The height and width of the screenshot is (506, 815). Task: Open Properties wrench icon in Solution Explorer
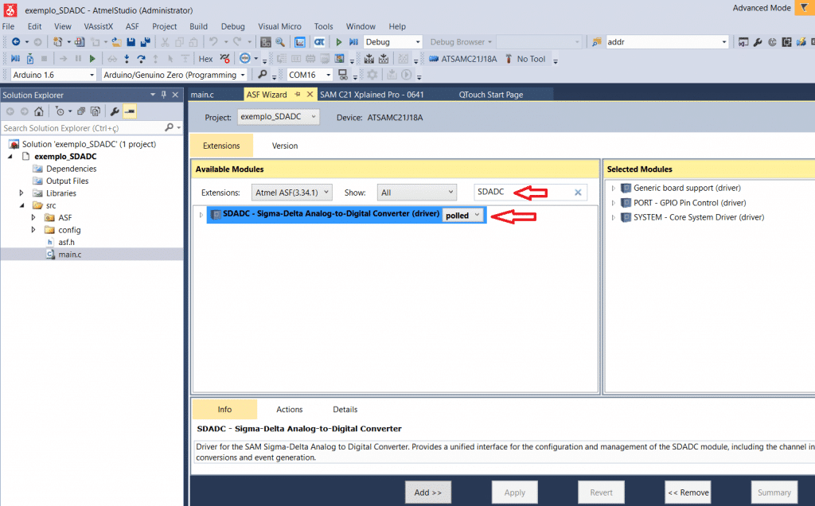115,111
